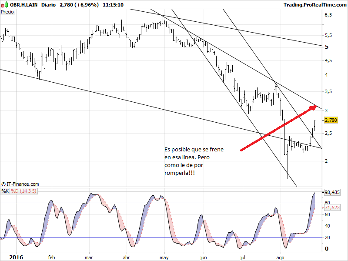Select the upper blue 80 overbought line
Screen dimensions: 348x261
click(174, 203)
